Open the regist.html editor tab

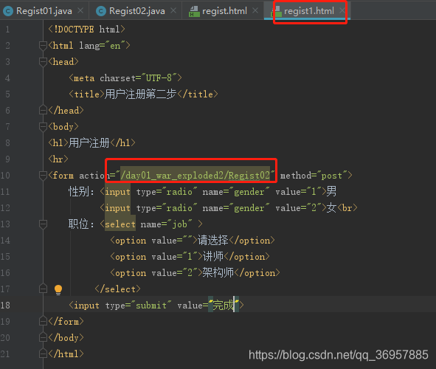click(x=224, y=11)
